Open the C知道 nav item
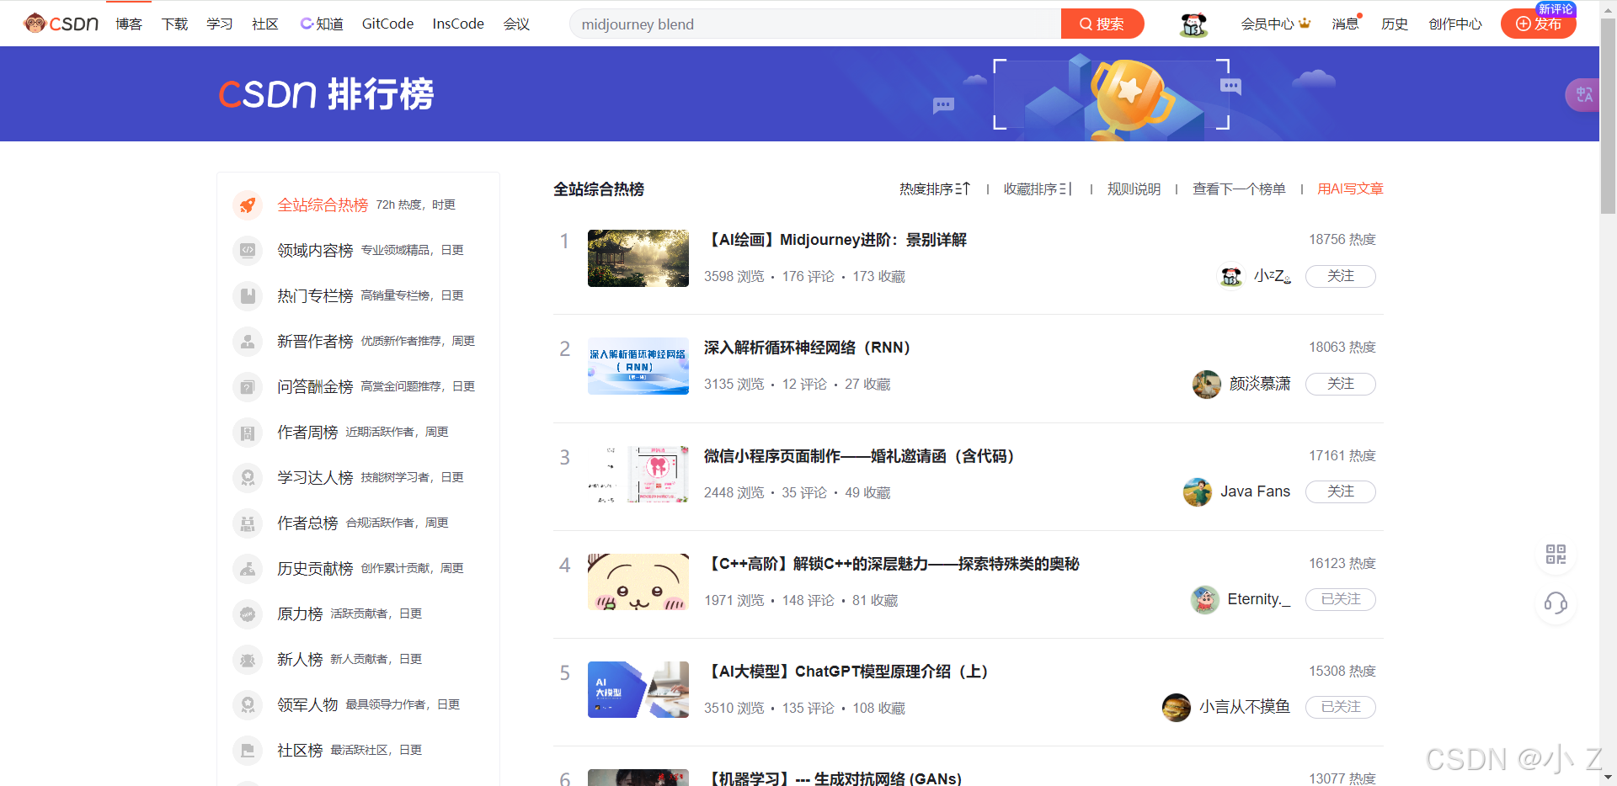This screenshot has height=786, width=1617. (x=322, y=24)
